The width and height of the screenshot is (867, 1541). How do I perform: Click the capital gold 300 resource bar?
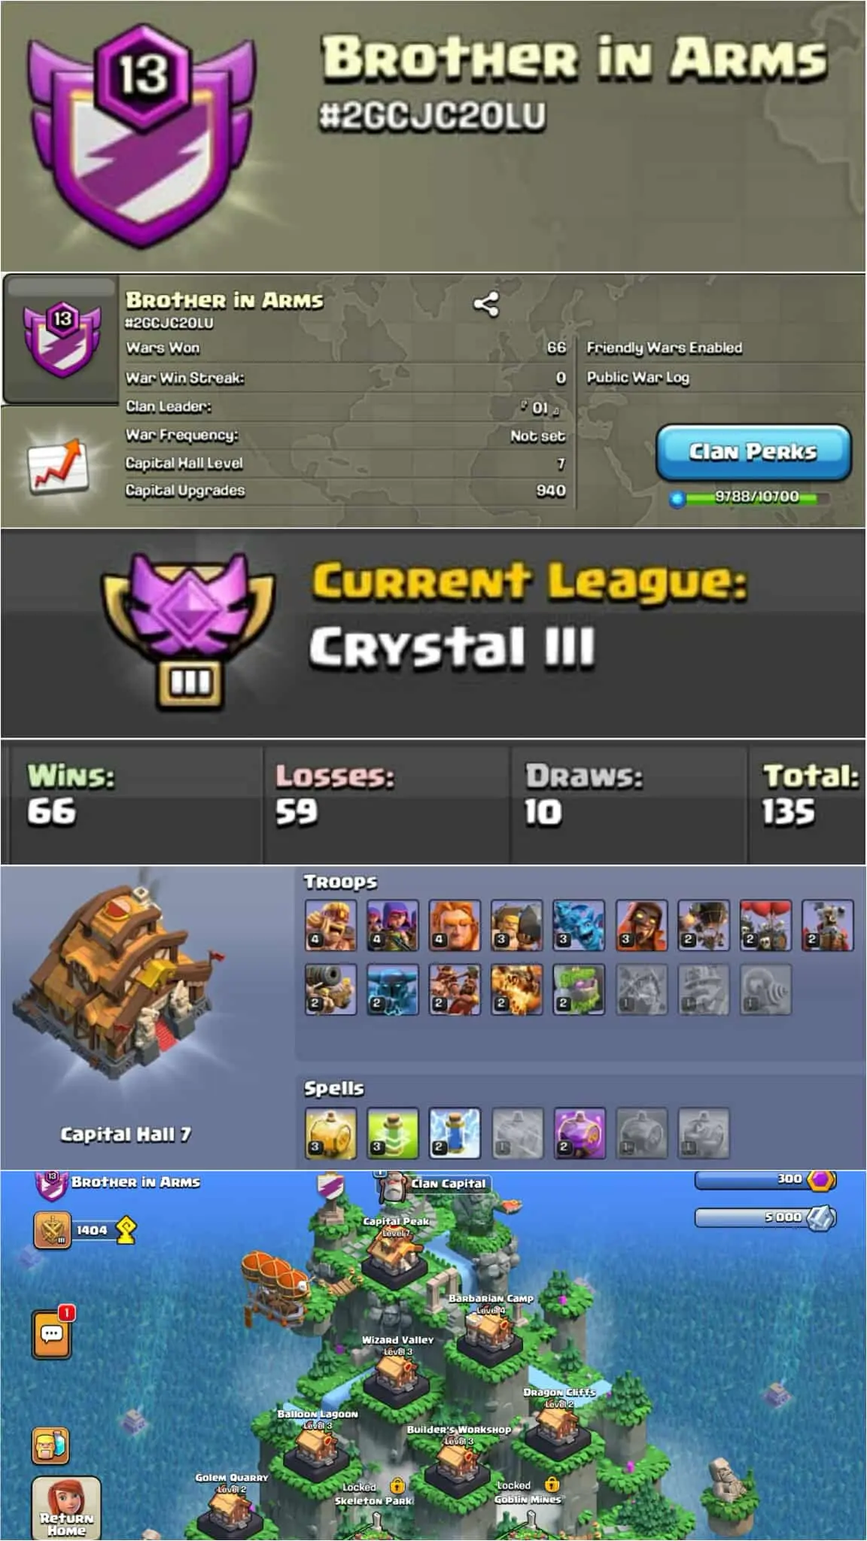pyautogui.click(x=765, y=1179)
